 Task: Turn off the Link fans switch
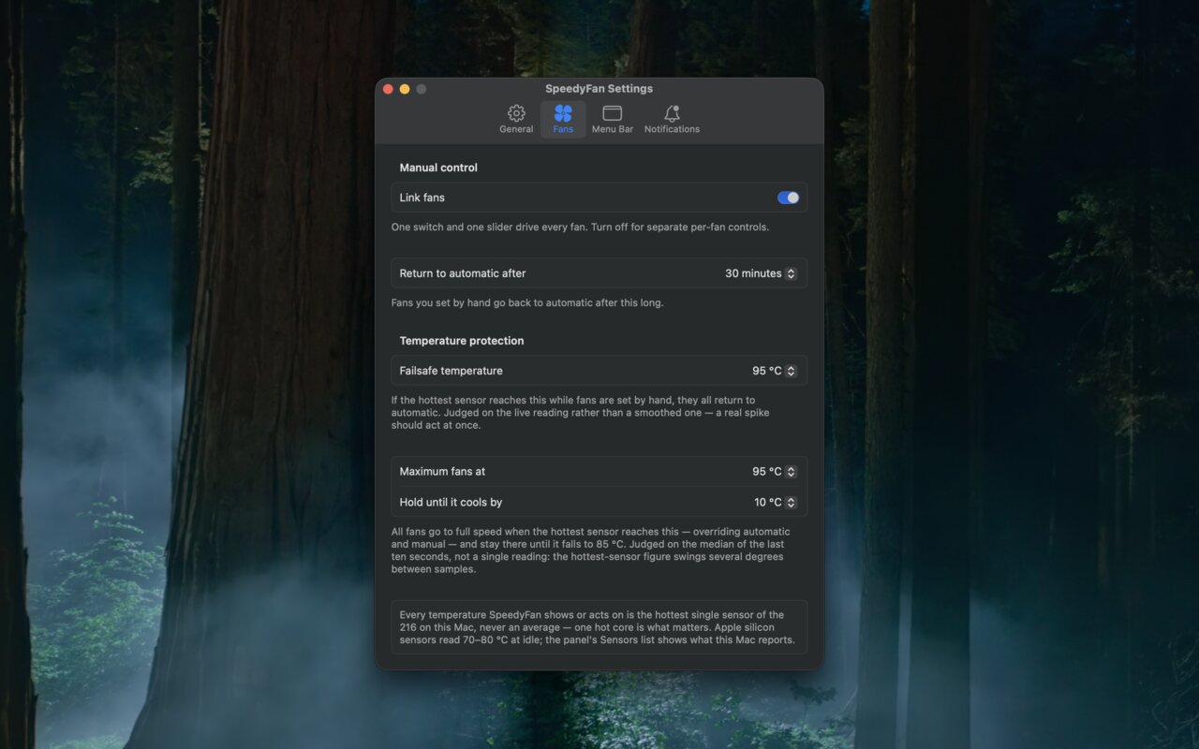(788, 198)
